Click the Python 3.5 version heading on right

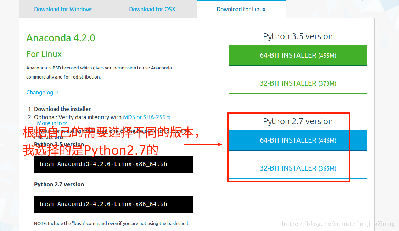[298, 36]
